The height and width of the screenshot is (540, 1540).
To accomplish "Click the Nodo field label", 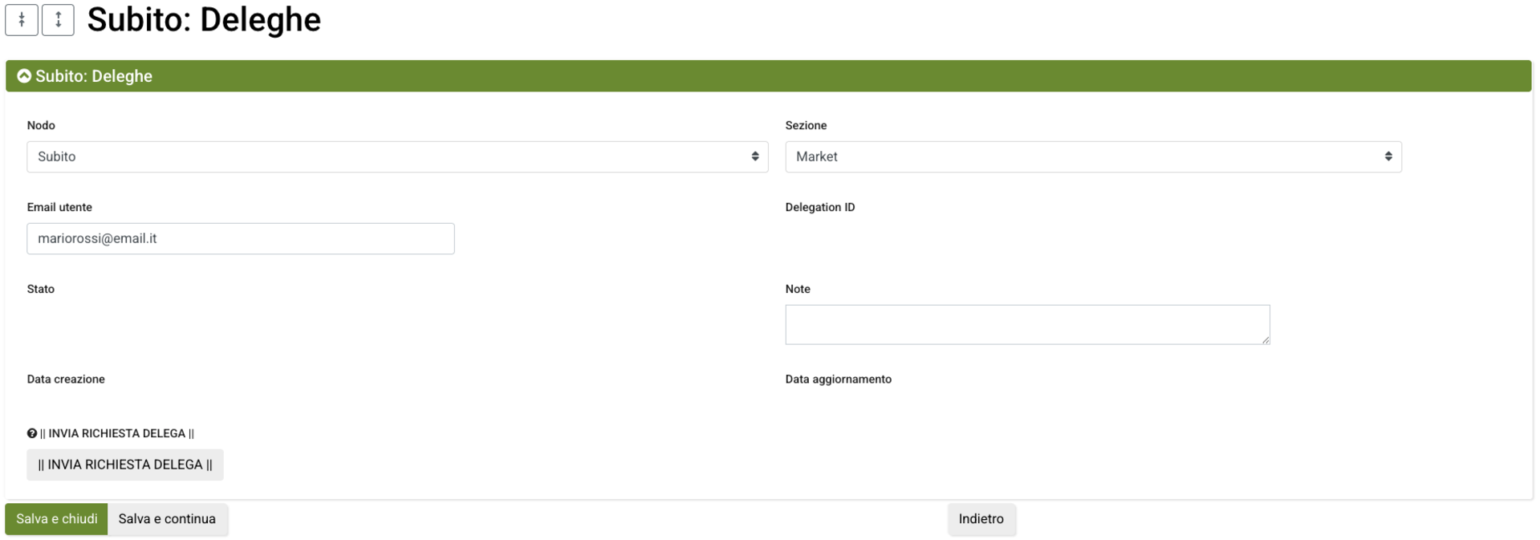I will pyautogui.click(x=41, y=126).
